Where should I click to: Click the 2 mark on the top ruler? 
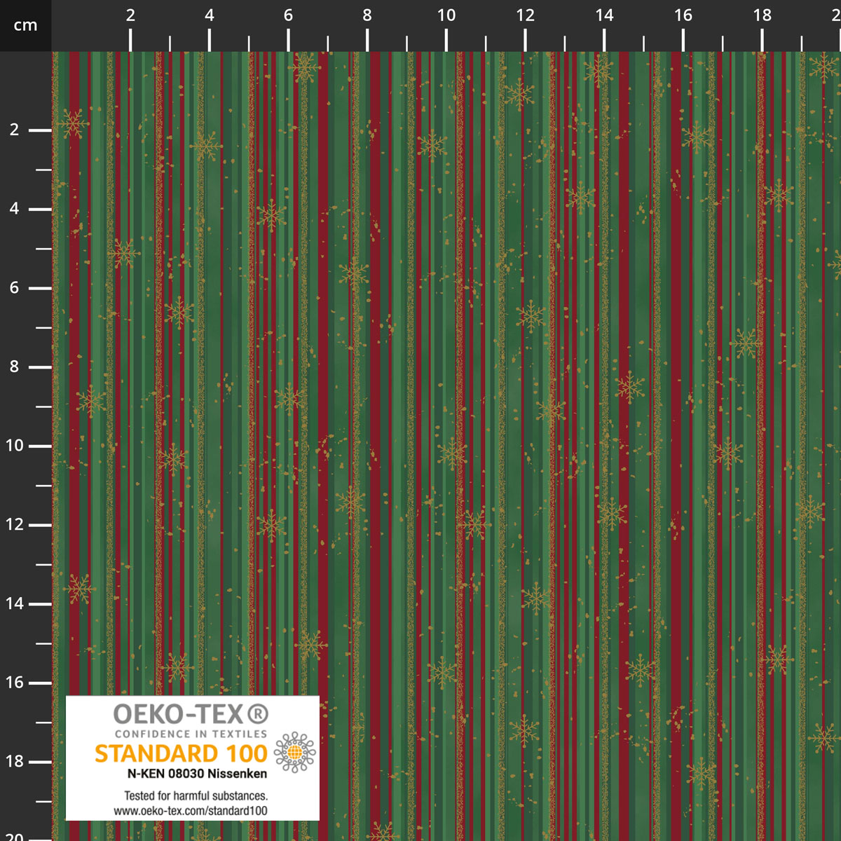[x=130, y=15]
